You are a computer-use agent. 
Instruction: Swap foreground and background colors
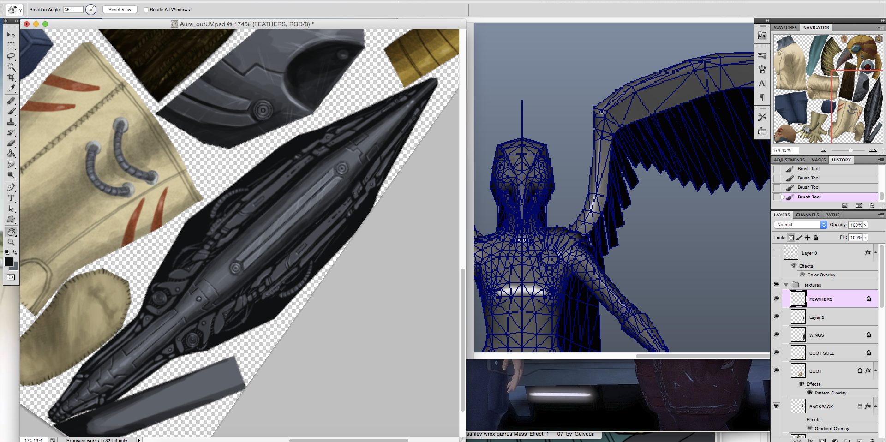click(15, 252)
